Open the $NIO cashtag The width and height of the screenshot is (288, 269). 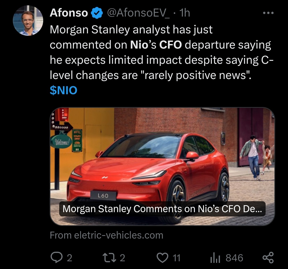[x=63, y=90]
